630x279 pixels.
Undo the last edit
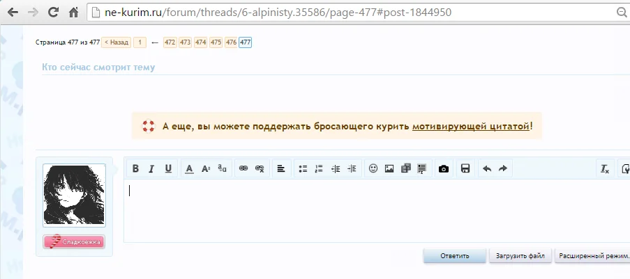487,169
